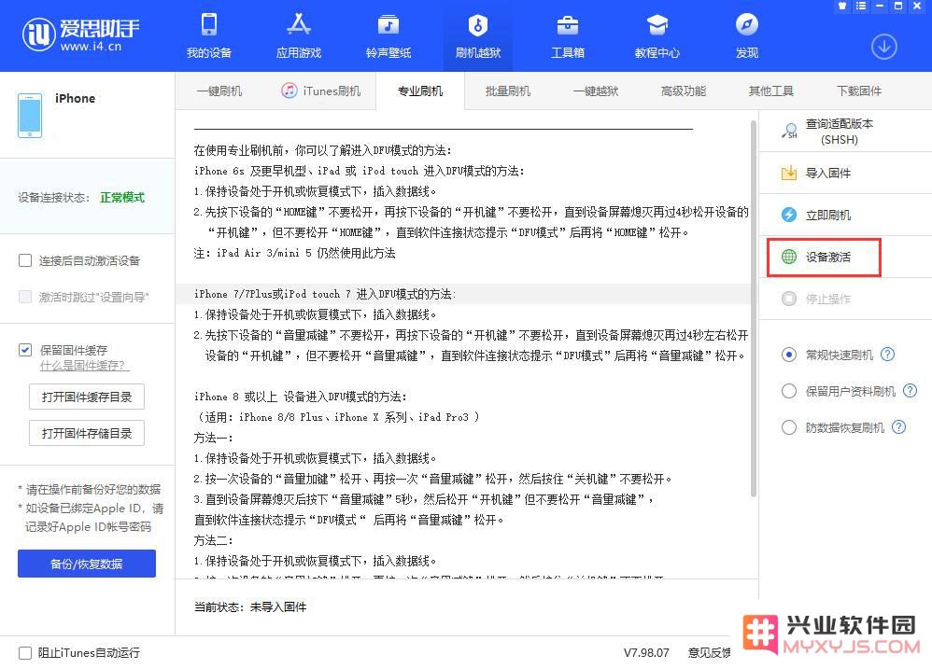932x669 pixels.
Task: Toggle 激活时跳过"设置向导" checkbox
Action: tap(25, 296)
